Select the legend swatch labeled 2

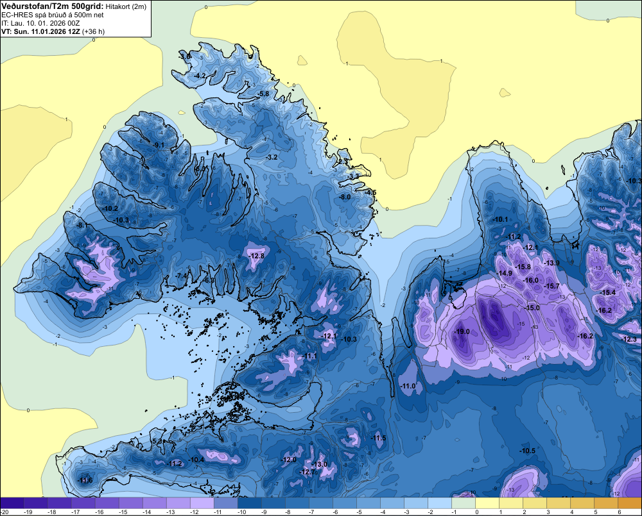[x=535, y=503]
